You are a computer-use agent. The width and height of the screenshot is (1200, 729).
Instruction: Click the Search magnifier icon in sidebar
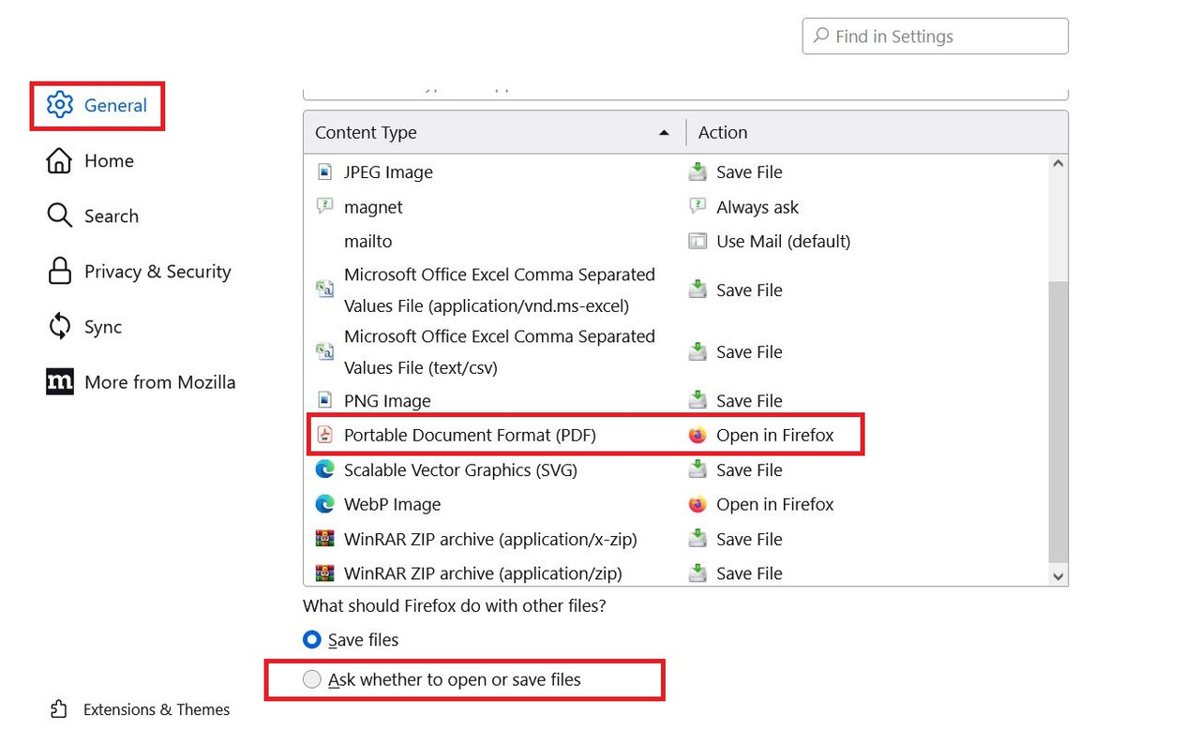click(59, 216)
